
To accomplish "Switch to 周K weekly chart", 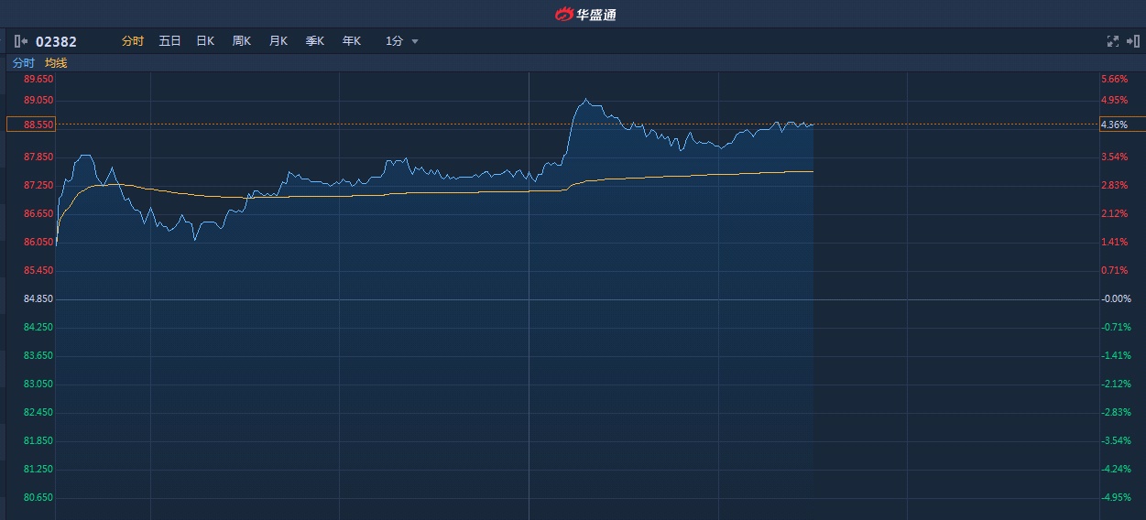I will pyautogui.click(x=241, y=41).
